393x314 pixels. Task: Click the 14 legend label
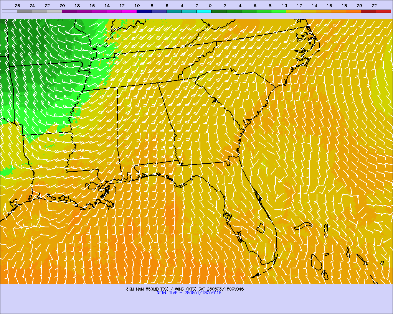314,6
